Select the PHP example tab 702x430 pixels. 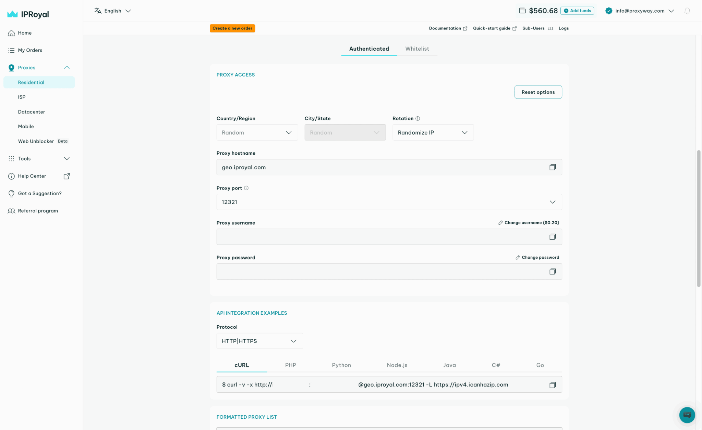click(290, 365)
